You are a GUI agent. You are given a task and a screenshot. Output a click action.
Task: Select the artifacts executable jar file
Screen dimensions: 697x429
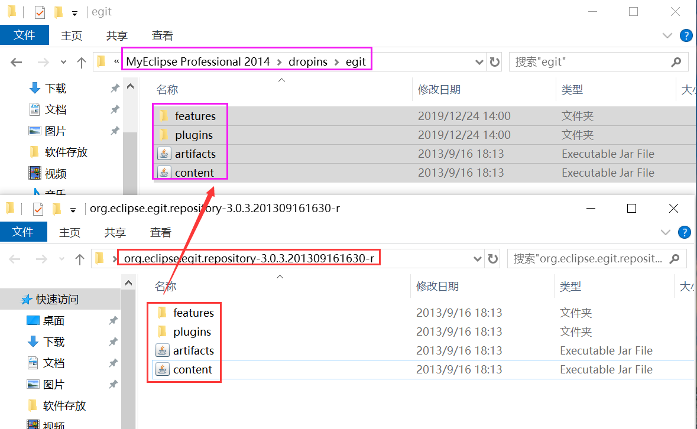190,153
